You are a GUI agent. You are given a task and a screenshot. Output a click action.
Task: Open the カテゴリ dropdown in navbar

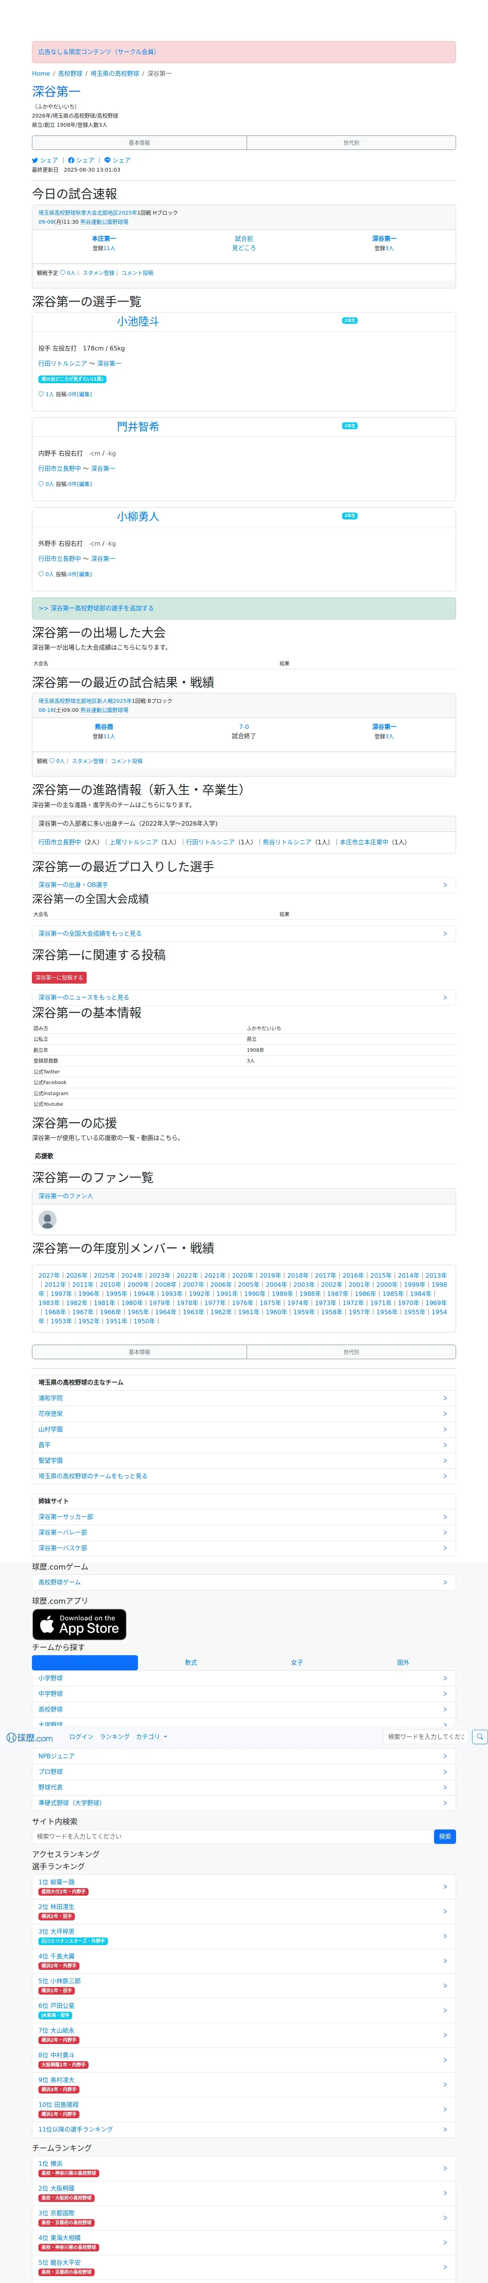click(151, 1737)
